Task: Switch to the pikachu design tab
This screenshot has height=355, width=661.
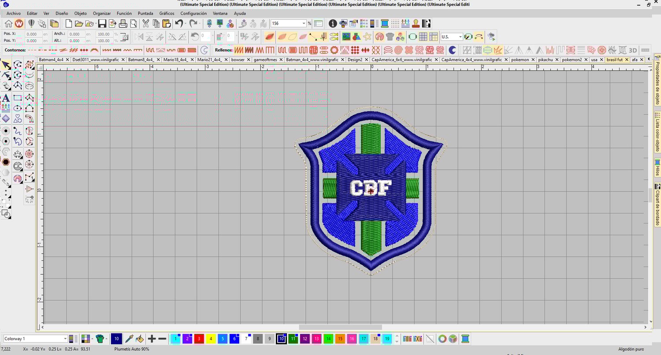Action: tap(545, 59)
